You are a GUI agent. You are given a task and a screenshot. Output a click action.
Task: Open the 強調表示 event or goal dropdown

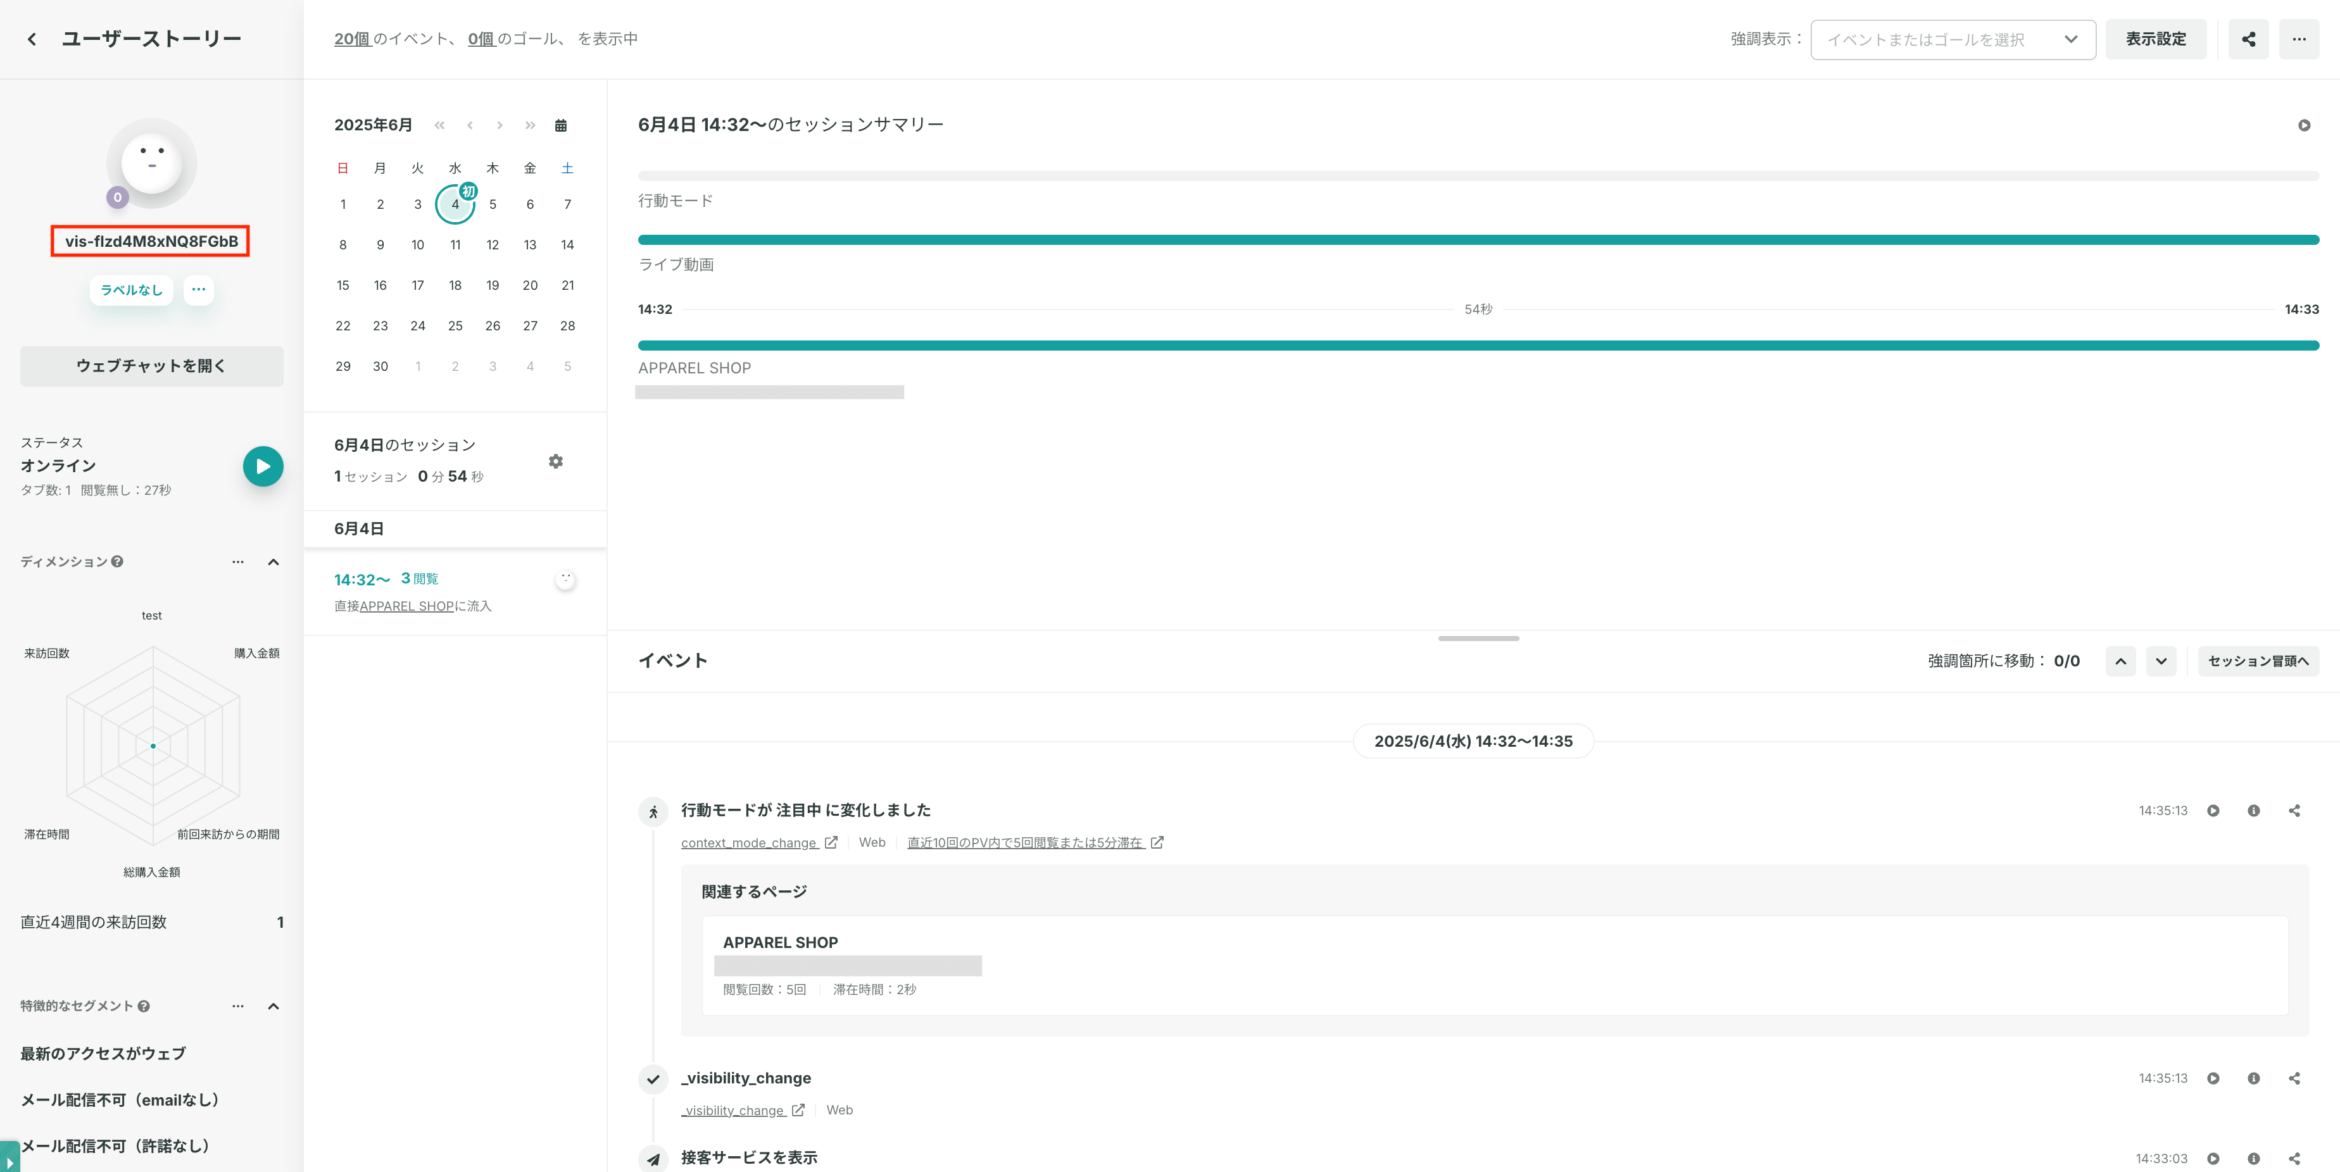click(1953, 40)
